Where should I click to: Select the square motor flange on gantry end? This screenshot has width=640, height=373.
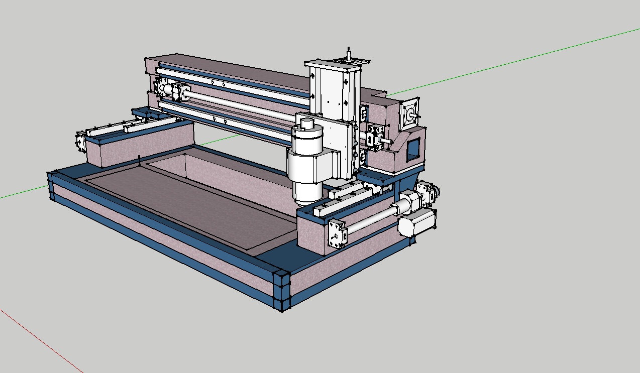409,114
